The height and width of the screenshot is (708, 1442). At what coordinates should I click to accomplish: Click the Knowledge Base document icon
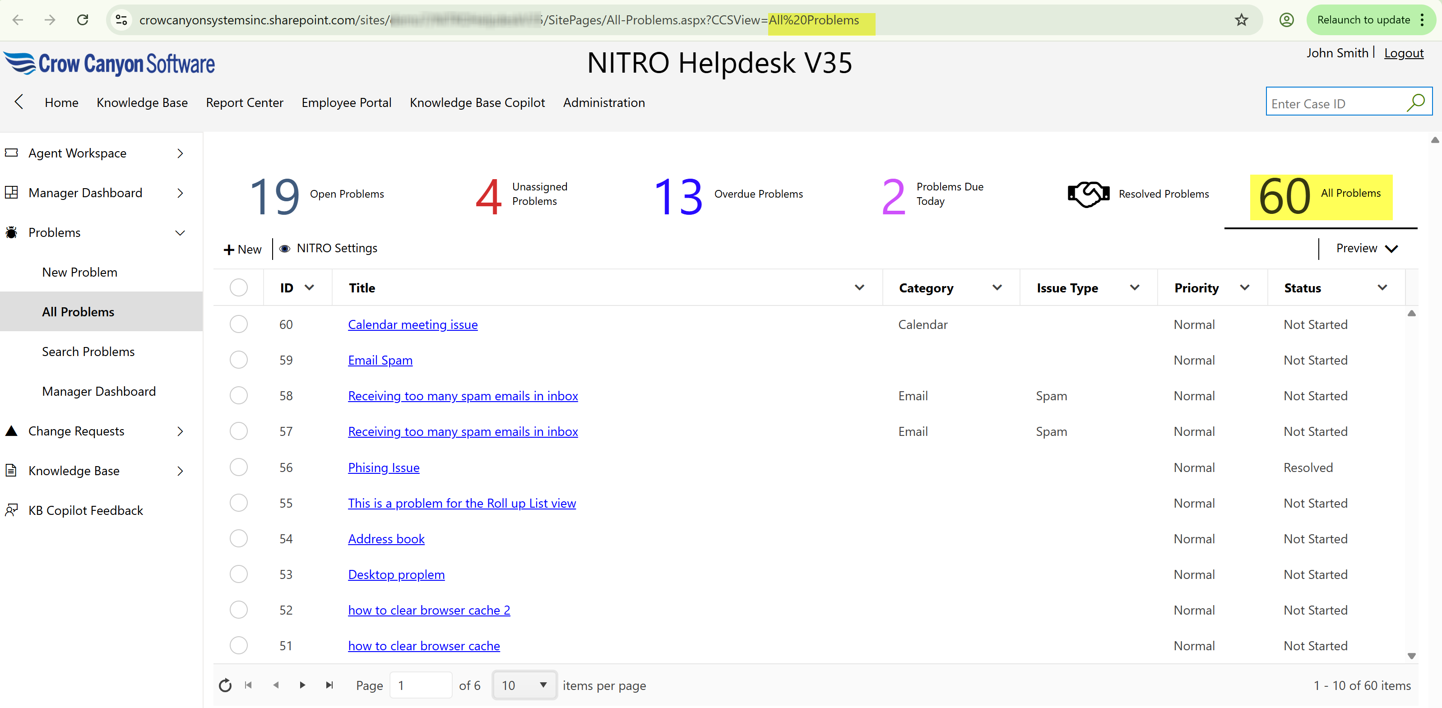tap(12, 470)
